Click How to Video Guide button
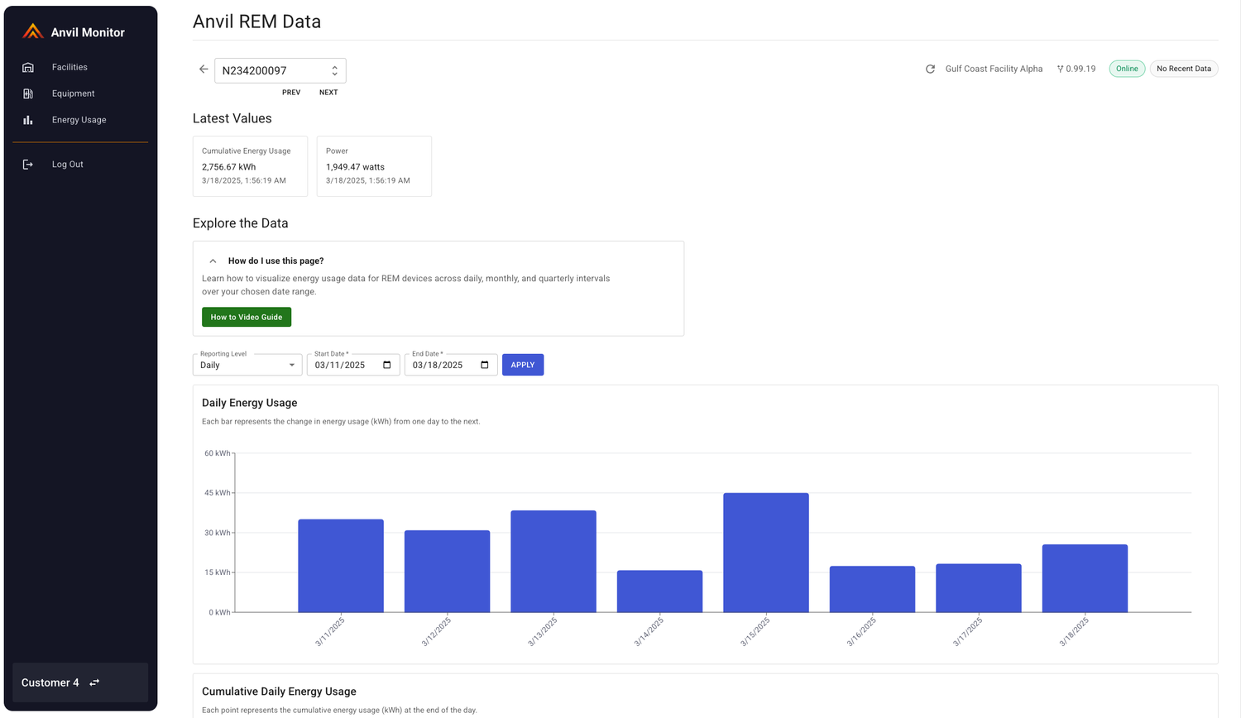The image size is (1241, 718). point(247,317)
